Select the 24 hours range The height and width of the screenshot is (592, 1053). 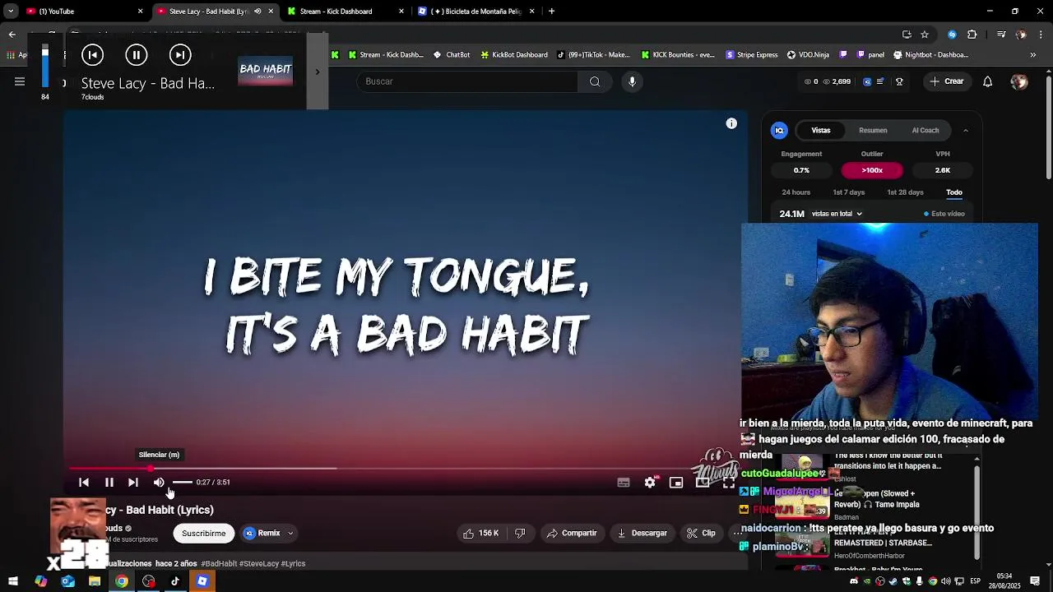796,192
